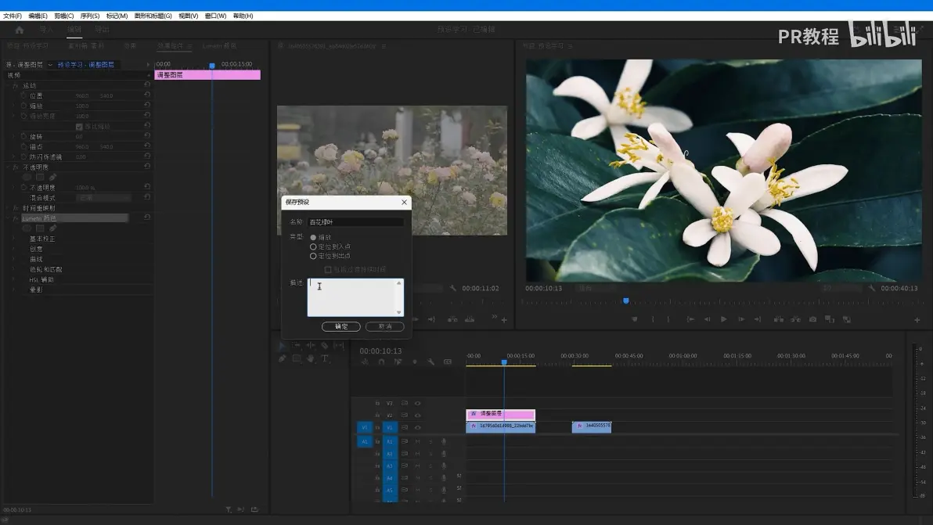Open timeline display settings wrench icon

tap(430, 361)
